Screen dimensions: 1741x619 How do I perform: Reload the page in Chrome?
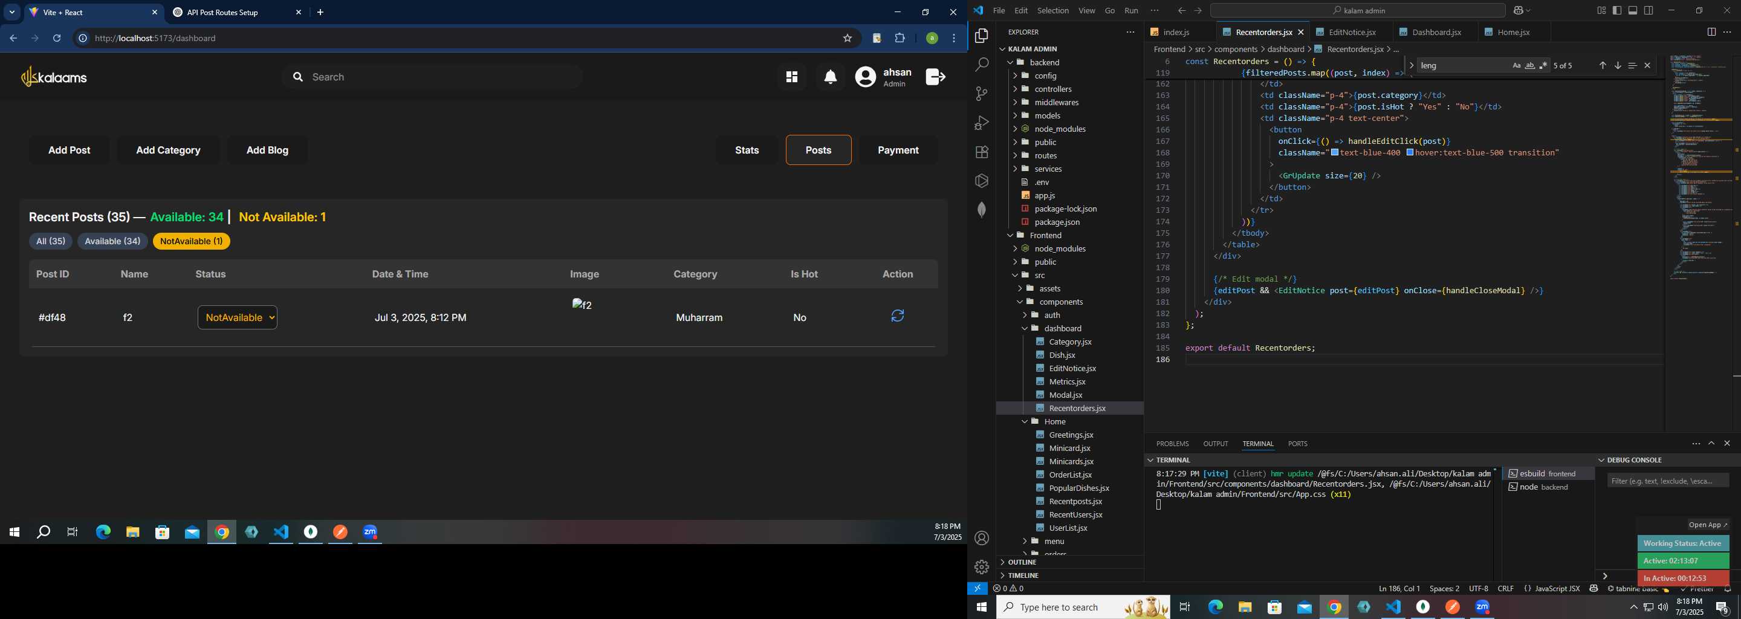click(57, 39)
